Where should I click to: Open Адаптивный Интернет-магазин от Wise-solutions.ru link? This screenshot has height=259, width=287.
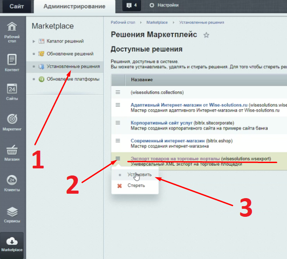click(189, 105)
